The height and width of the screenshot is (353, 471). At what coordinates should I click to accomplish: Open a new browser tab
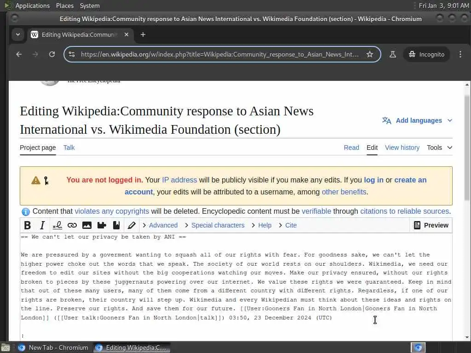[x=143, y=34]
